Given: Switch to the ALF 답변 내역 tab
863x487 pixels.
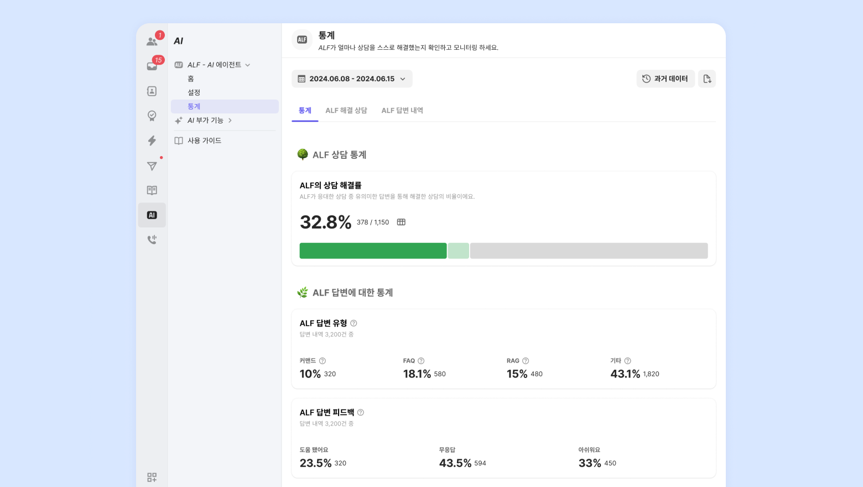Looking at the screenshot, I should pos(402,111).
